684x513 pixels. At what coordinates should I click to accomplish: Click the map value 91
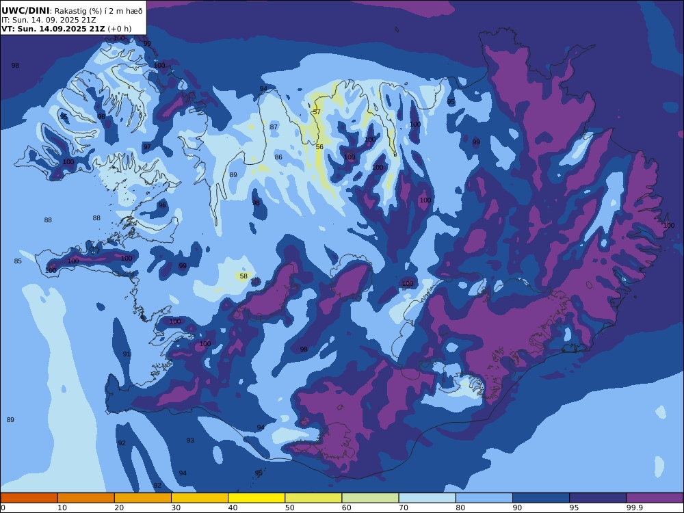[x=127, y=354]
